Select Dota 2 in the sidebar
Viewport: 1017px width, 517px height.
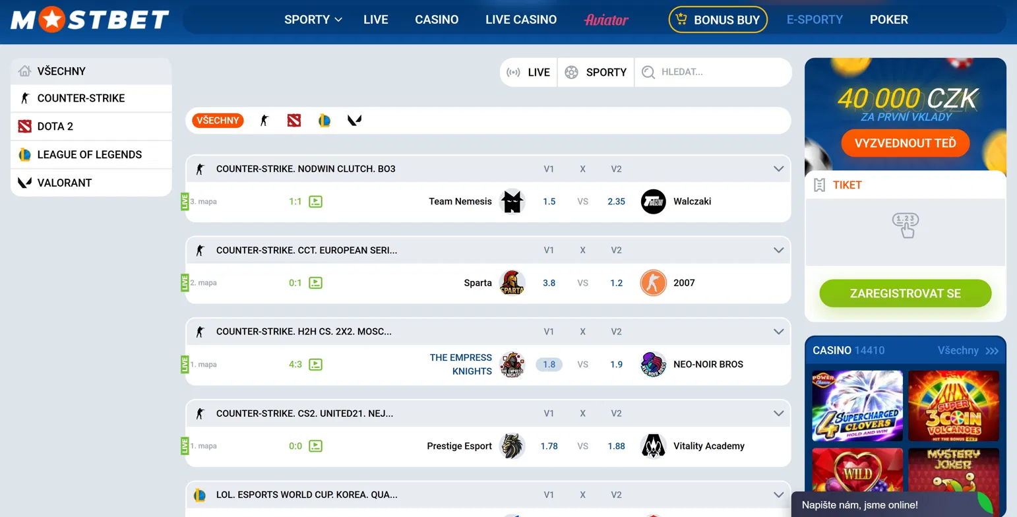click(x=91, y=127)
